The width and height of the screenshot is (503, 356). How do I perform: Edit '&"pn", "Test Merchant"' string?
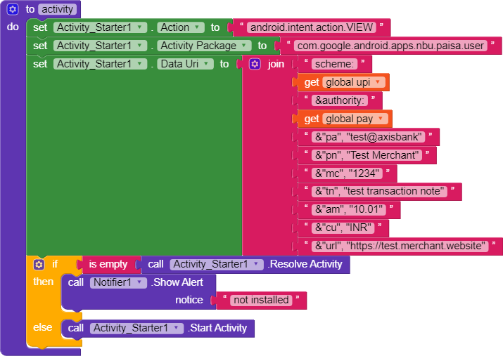coord(367,155)
